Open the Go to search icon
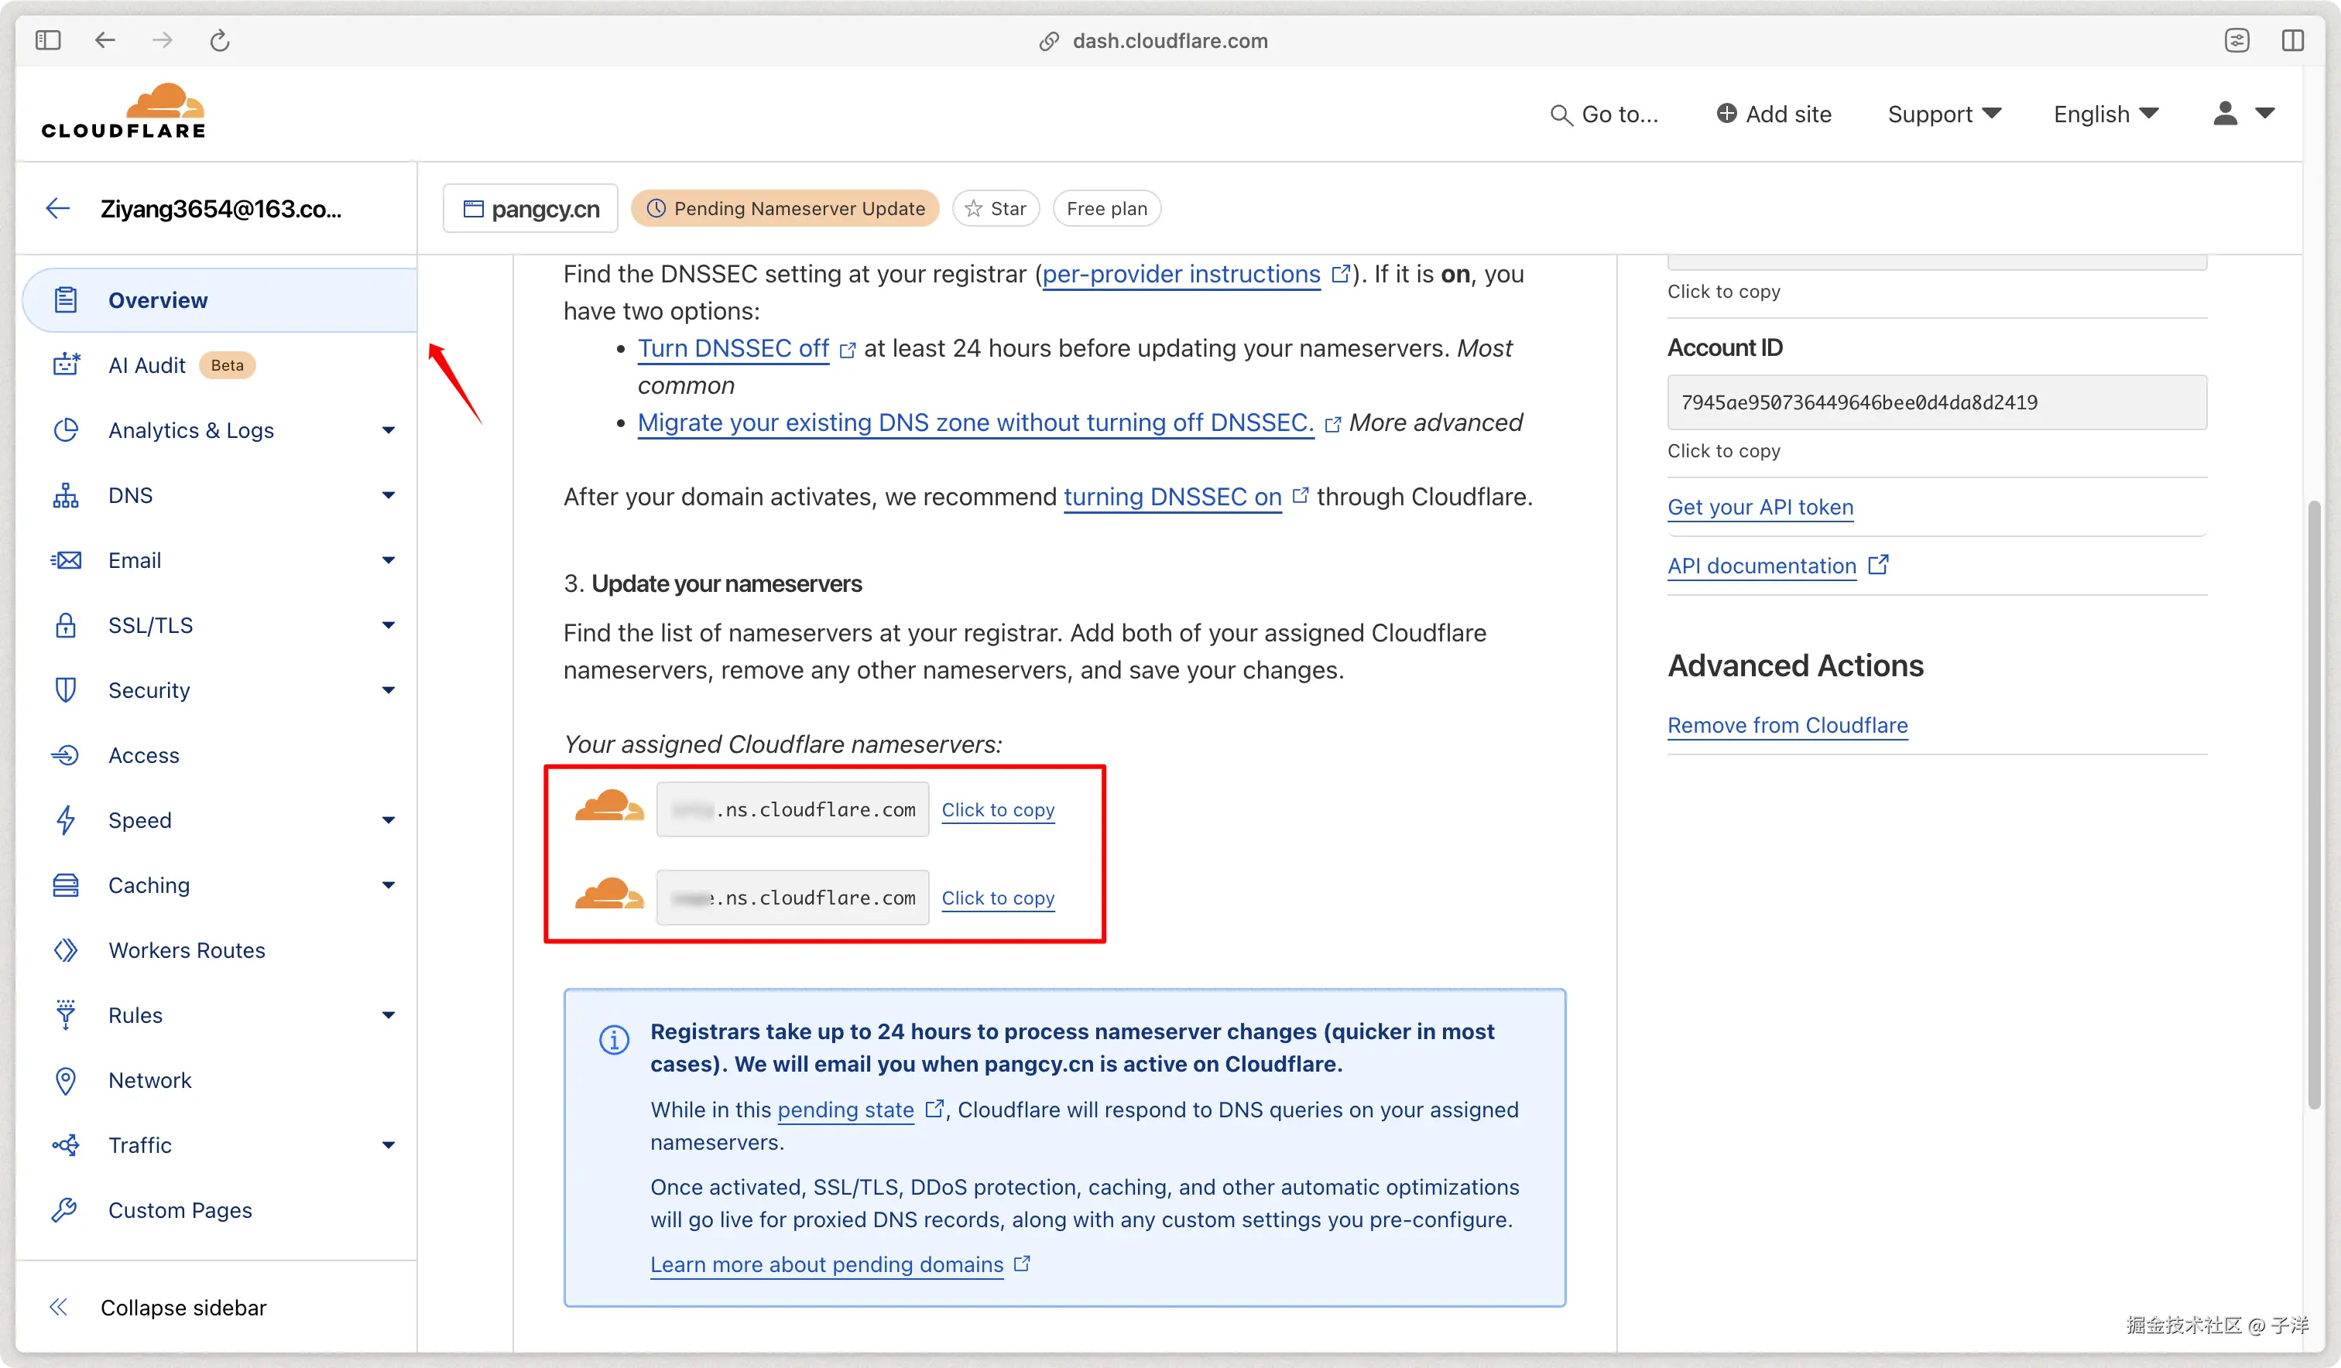The image size is (2341, 1368). [x=1561, y=115]
